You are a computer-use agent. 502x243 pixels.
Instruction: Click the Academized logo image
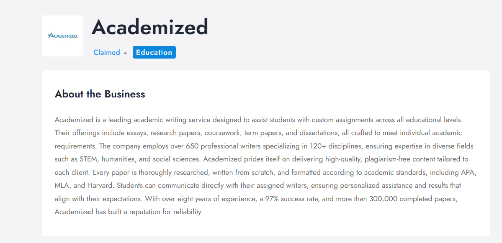pos(63,36)
